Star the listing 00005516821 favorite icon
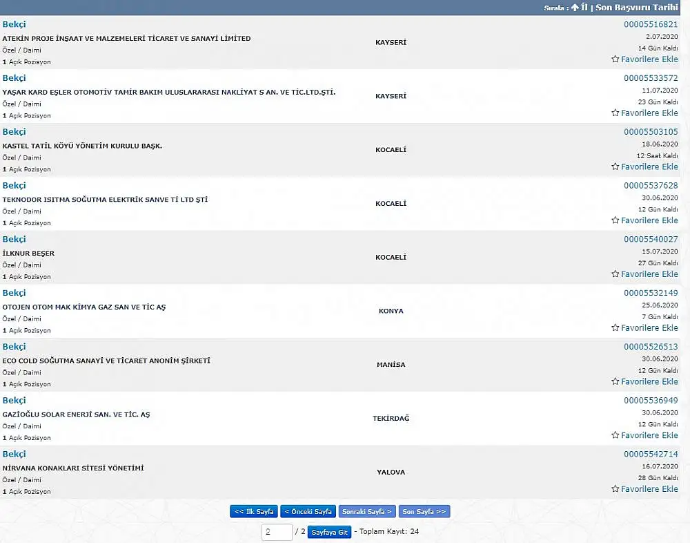This screenshot has width=690, height=543. [x=615, y=59]
